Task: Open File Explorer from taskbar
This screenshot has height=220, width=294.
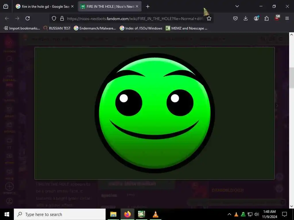Action: [113, 214]
